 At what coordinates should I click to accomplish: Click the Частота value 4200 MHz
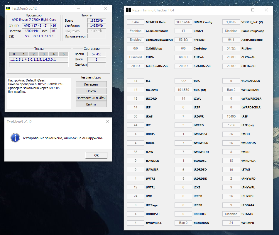[31, 31]
